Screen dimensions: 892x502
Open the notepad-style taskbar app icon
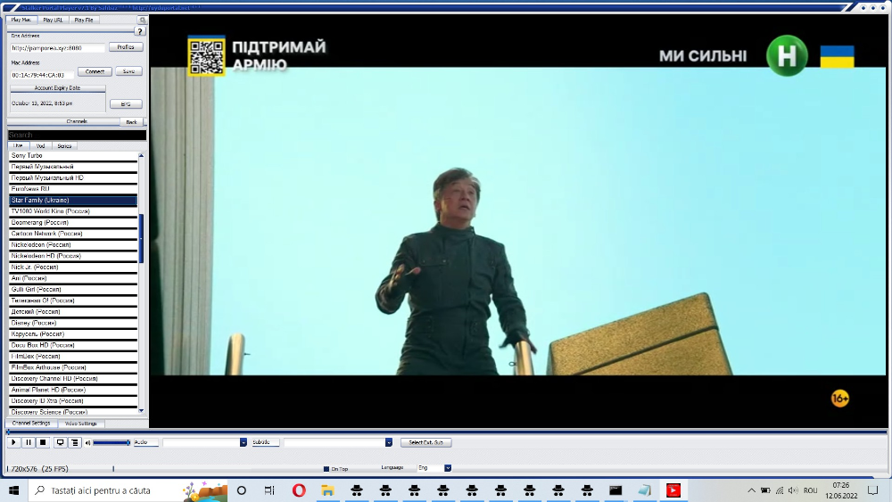click(x=645, y=490)
